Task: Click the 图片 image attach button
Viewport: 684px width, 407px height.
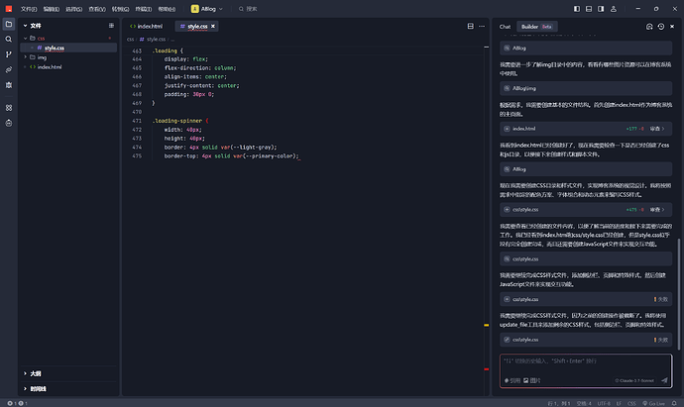Action: (531, 380)
